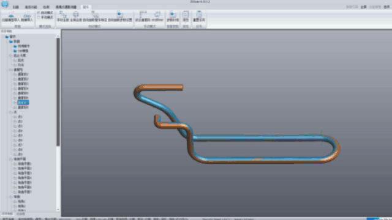Click the report document icon in ribbon
Image resolution: width=392 pixels, height=220 pixels.
pyautogui.click(x=186, y=14)
